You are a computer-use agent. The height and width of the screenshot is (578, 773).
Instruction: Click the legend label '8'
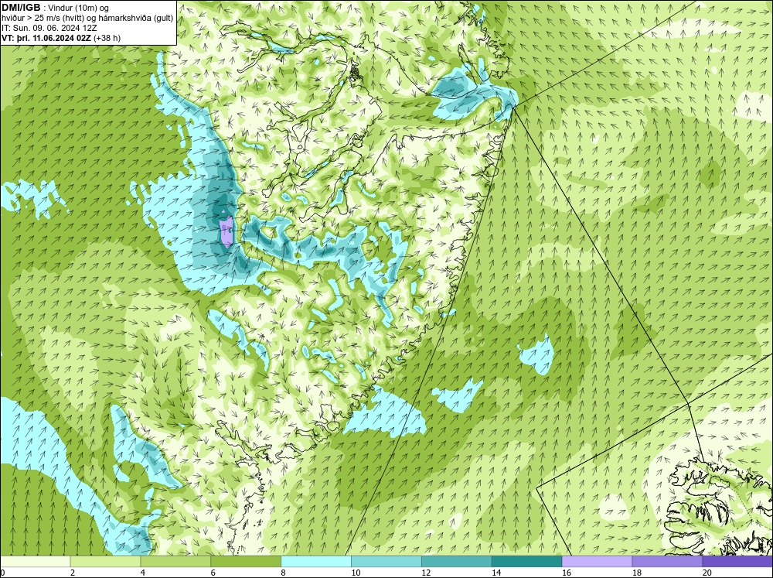coord(284,573)
